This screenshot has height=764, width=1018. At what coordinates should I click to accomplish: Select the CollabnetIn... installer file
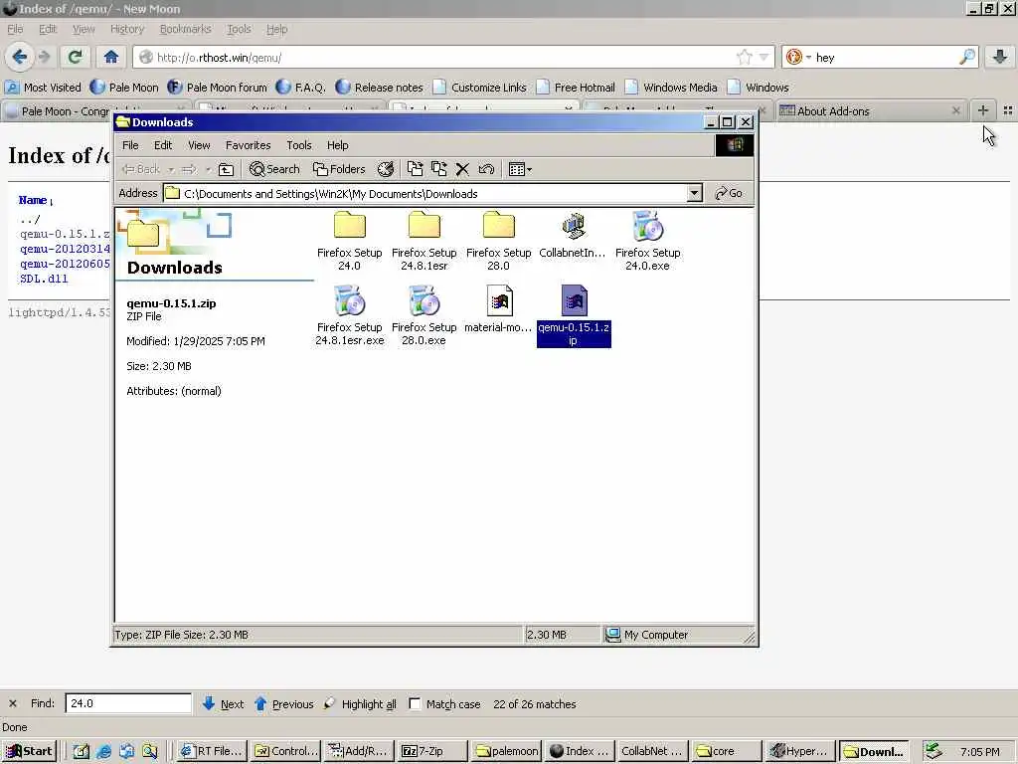pyautogui.click(x=573, y=235)
